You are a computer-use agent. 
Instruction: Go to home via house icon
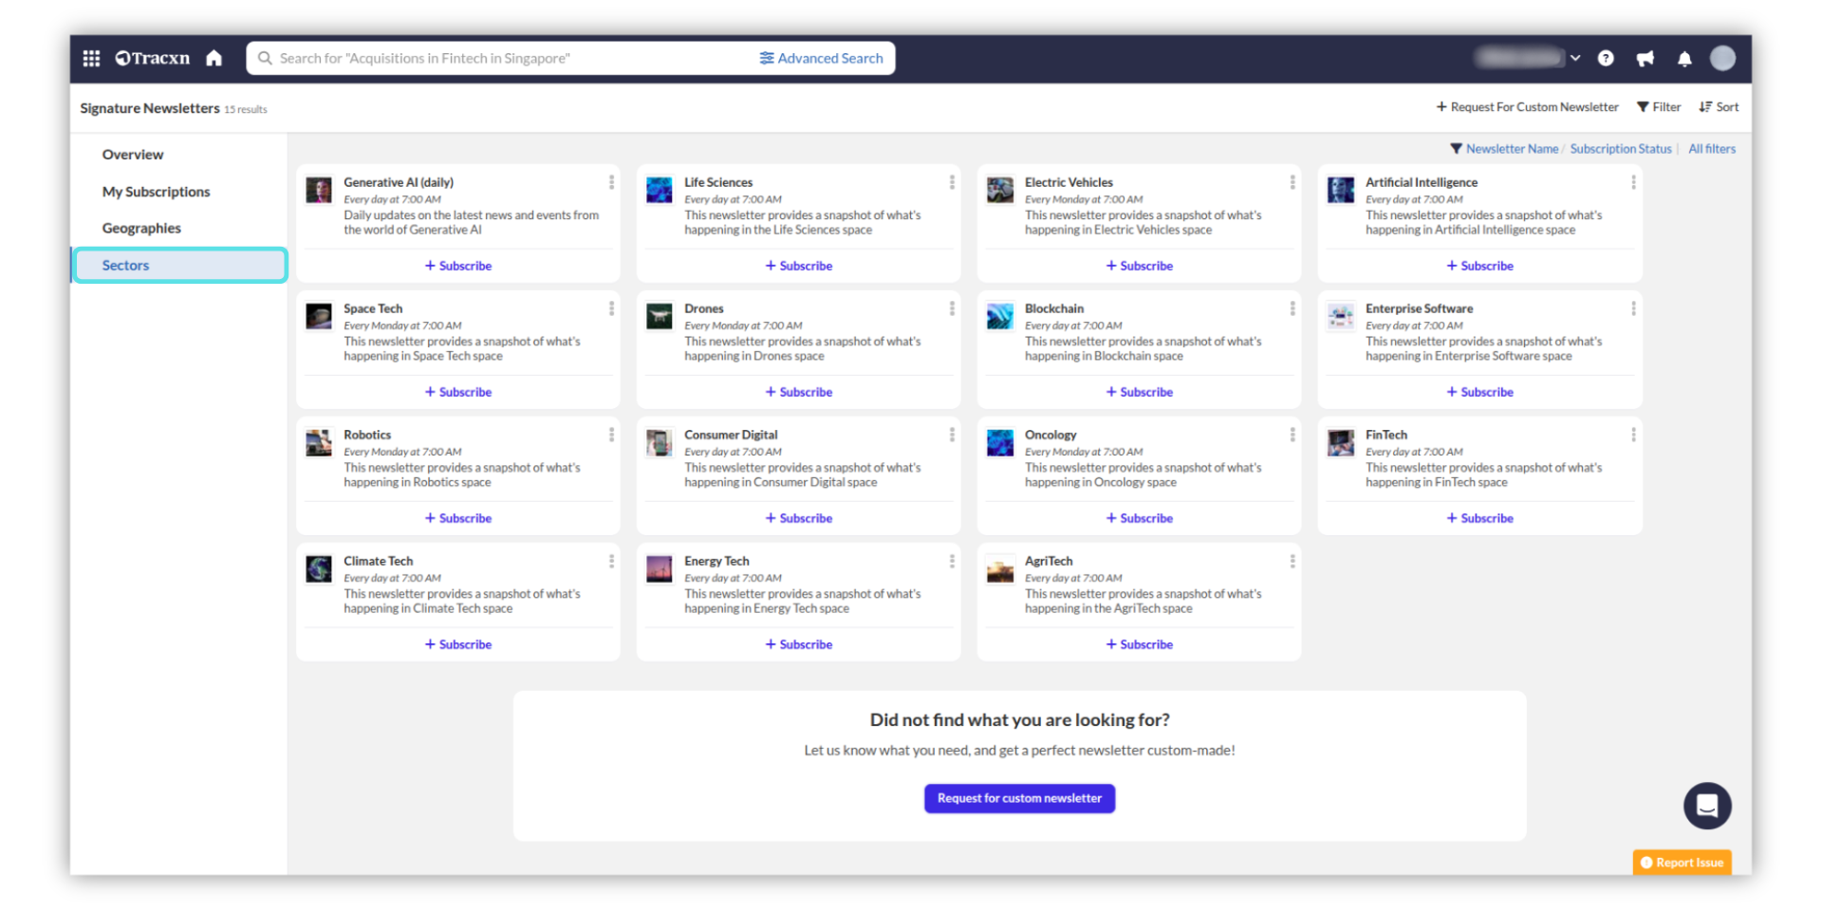pyautogui.click(x=214, y=59)
